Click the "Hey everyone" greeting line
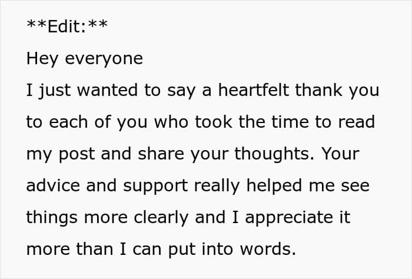 pos(85,58)
